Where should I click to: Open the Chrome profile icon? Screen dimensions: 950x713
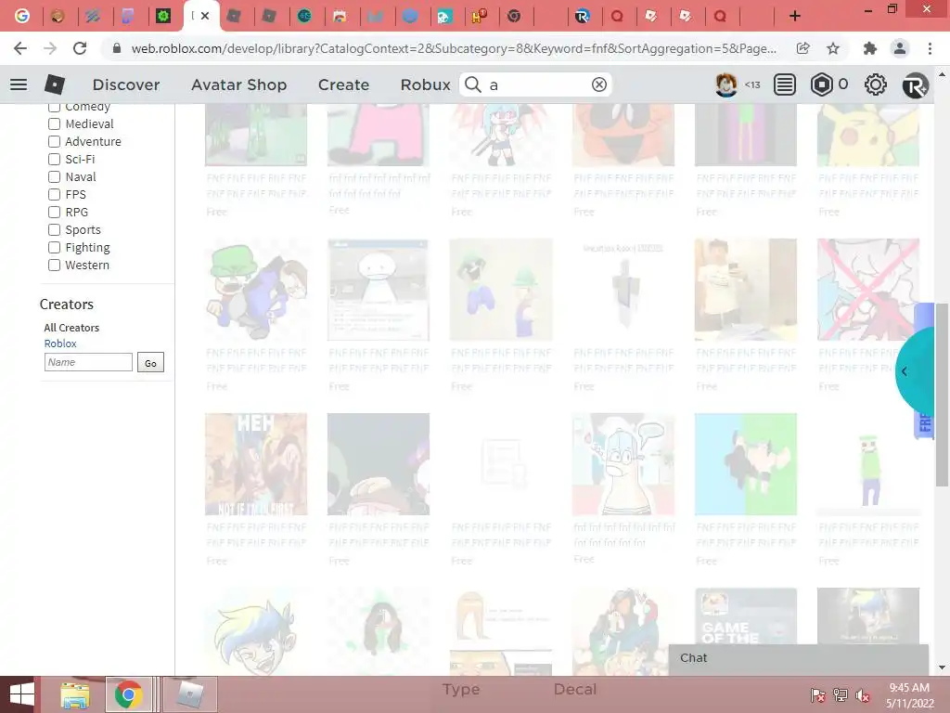(x=900, y=48)
